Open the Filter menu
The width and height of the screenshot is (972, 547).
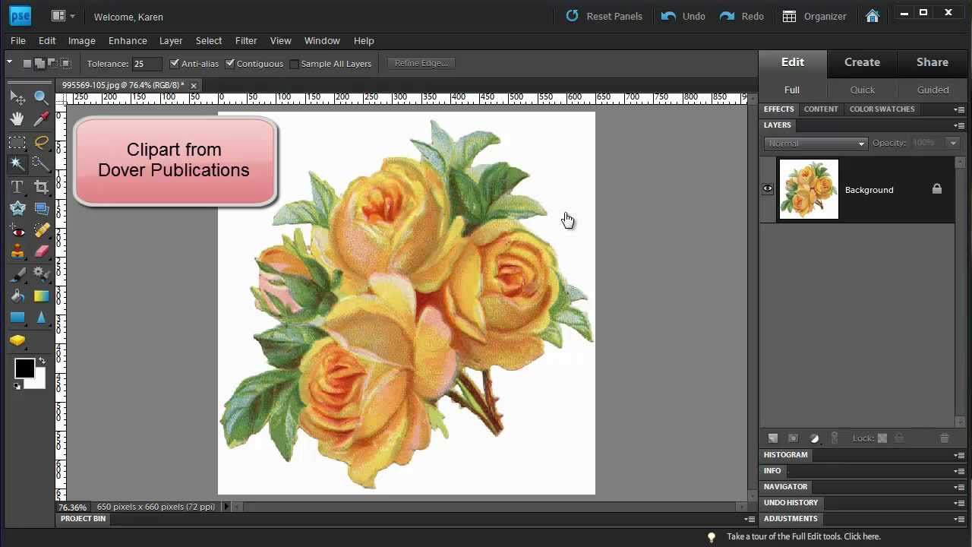[246, 41]
